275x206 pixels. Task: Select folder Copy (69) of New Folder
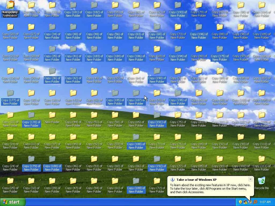pos(157,53)
